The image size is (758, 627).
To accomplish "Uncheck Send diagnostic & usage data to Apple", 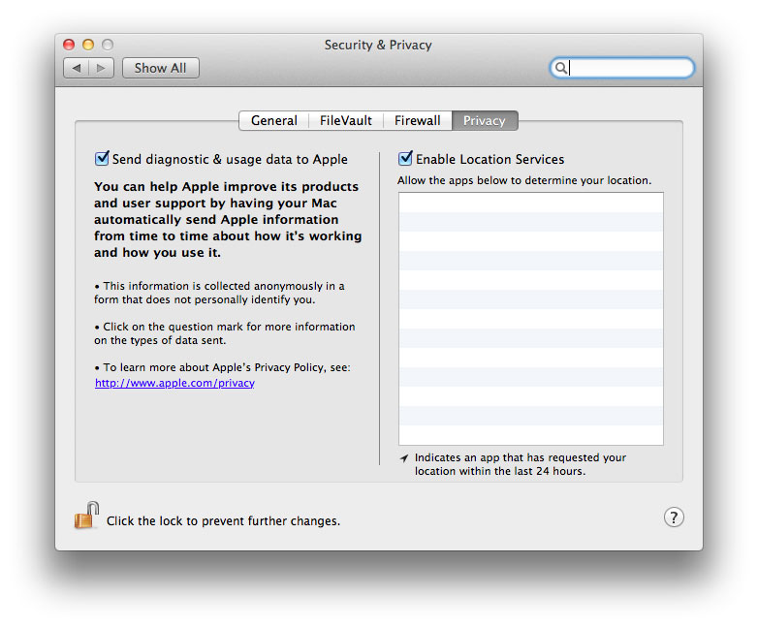I will click(x=102, y=158).
